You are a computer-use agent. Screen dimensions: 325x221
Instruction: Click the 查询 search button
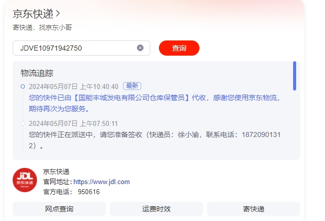(179, 48)
